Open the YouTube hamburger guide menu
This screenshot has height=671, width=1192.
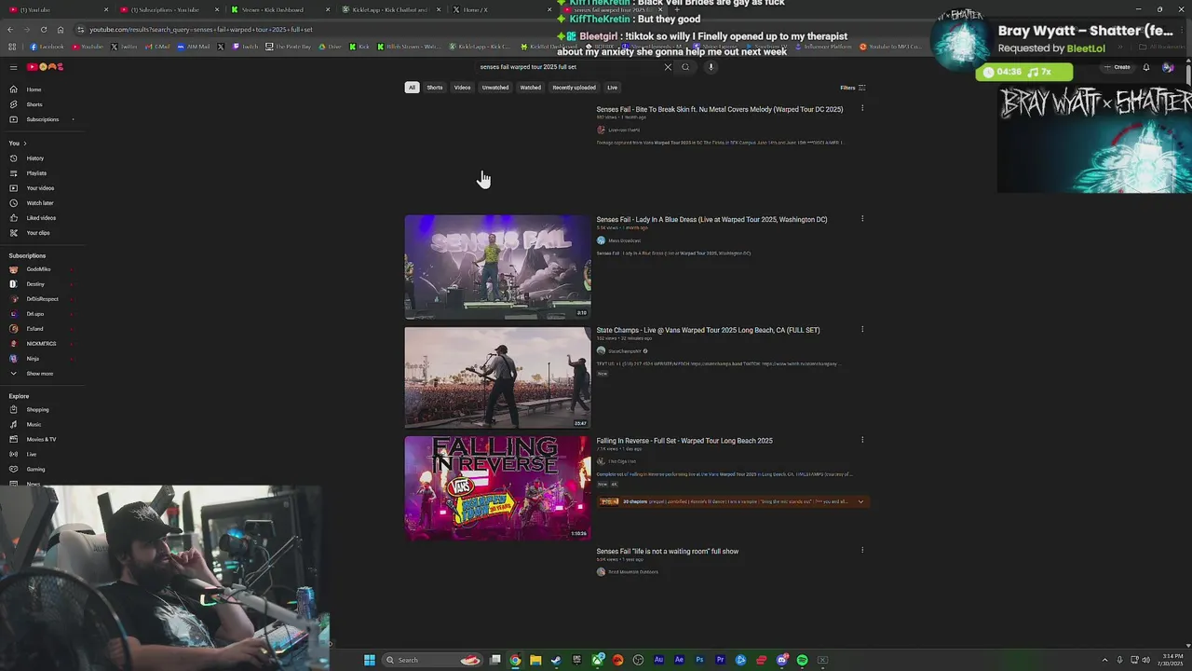click(x=13, y=67)
